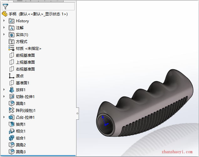Expand the 注解 annotations folder
199x157 pixels.
pos(4,27)
